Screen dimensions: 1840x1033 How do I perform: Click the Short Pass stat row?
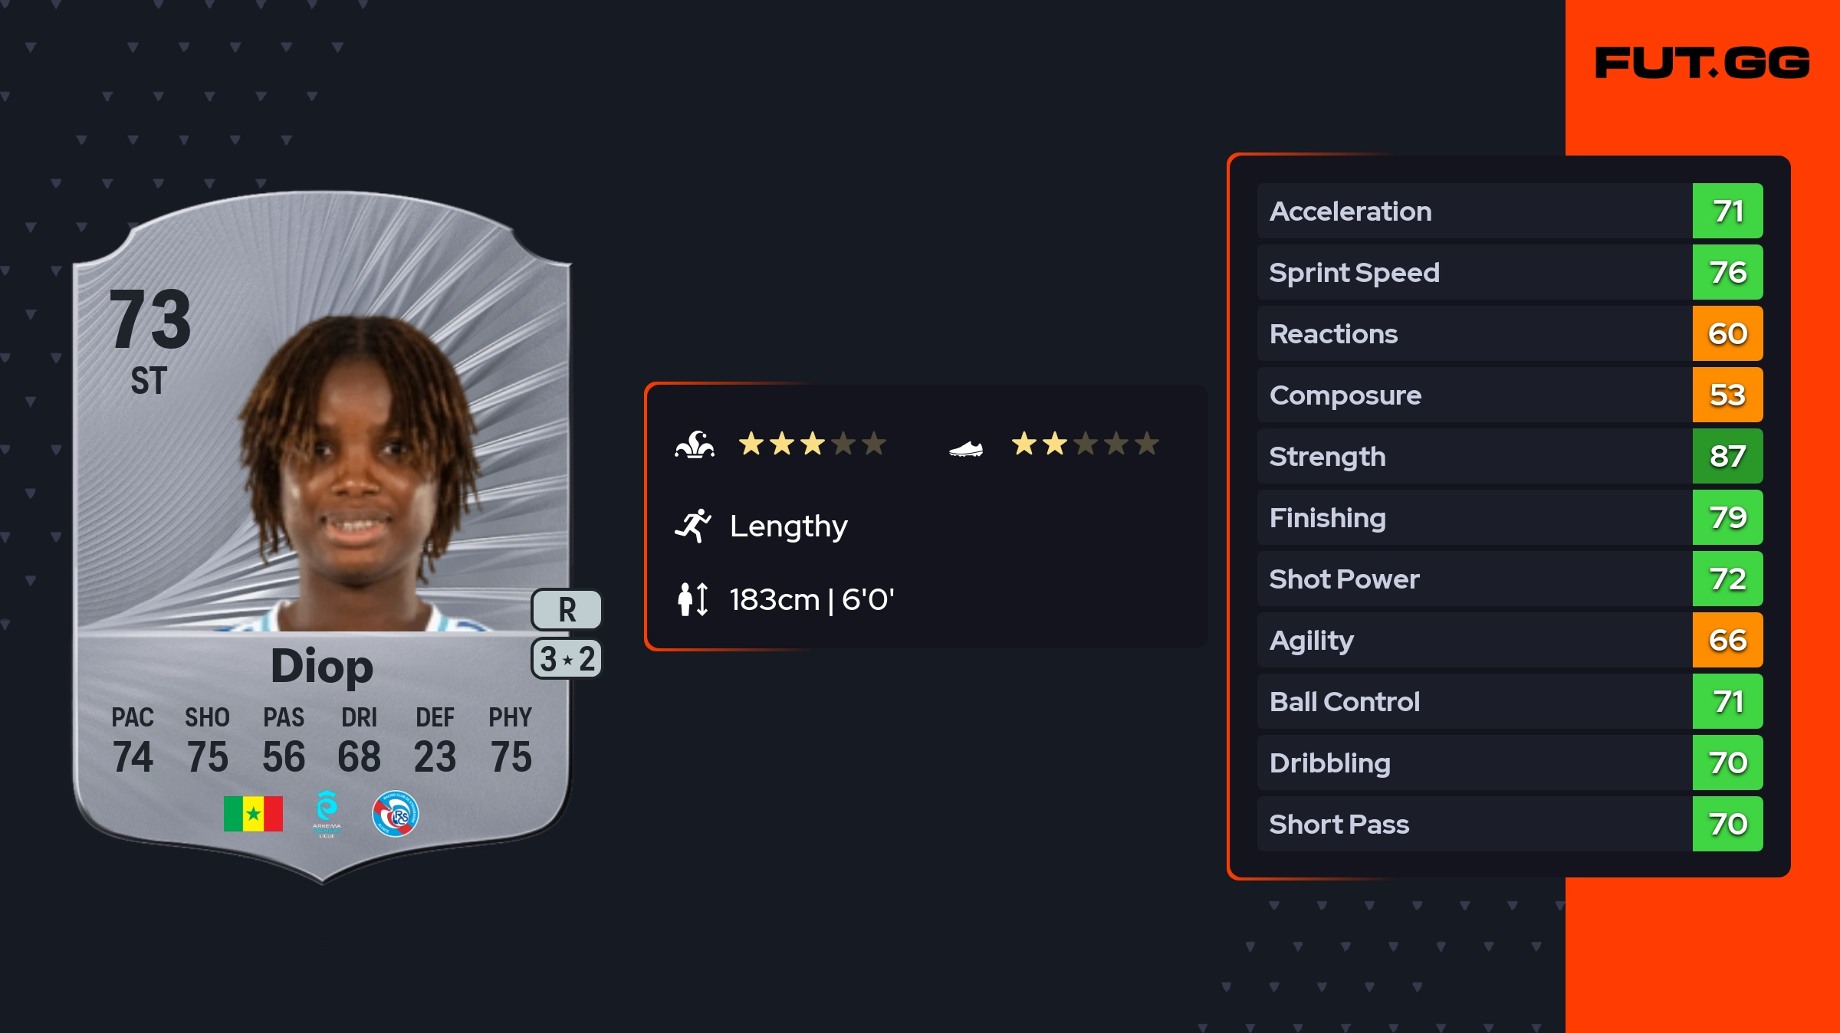(1472, 825)
